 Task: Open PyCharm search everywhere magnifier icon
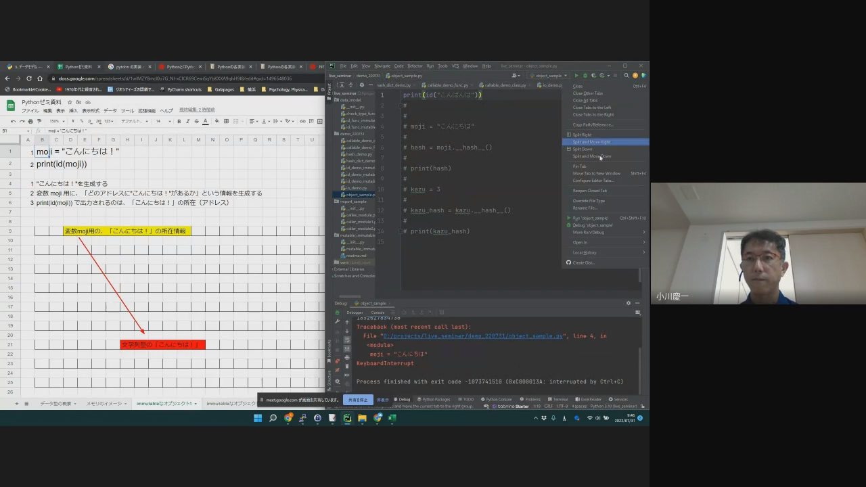pyautogui.click(x=626, y=76)
